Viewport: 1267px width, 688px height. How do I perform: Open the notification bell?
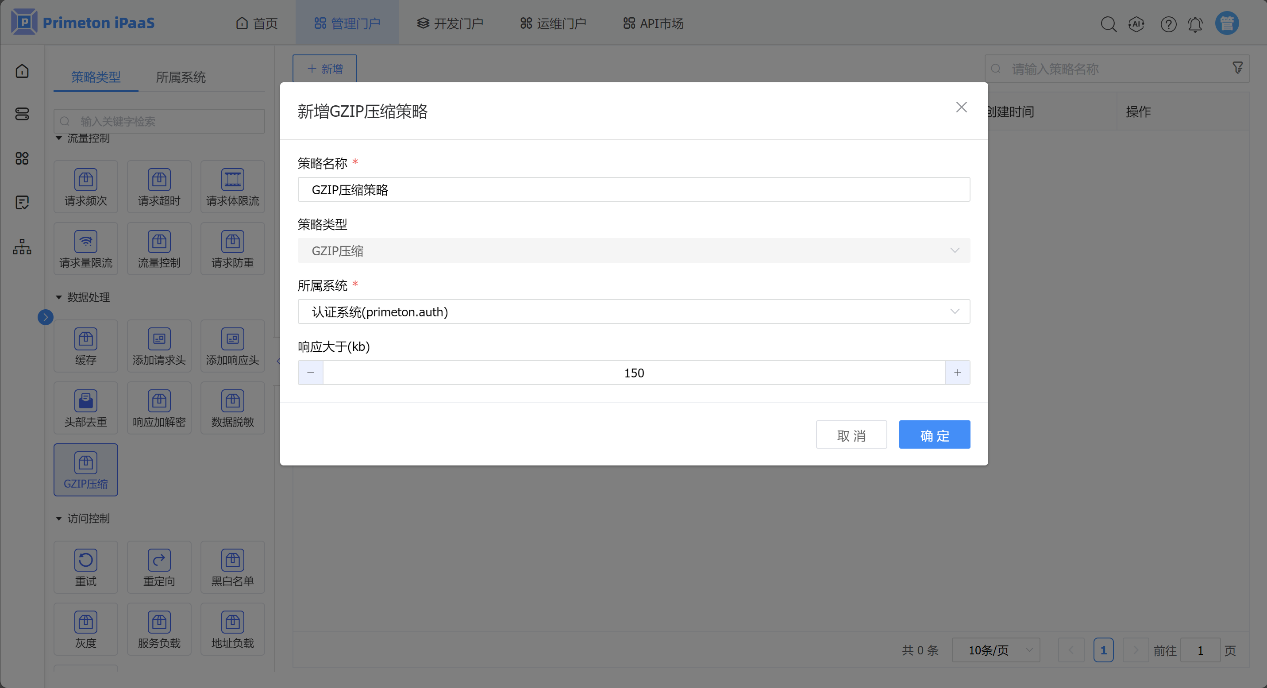click(x=1195, y=23)
